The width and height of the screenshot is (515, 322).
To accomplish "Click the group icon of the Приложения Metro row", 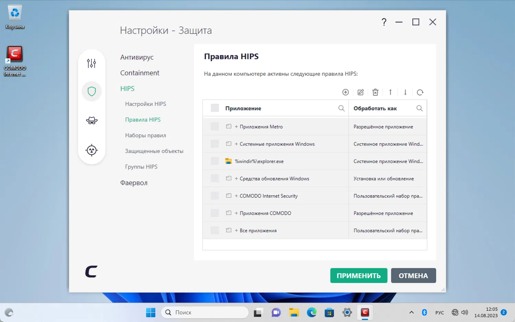I will point(229,126).
